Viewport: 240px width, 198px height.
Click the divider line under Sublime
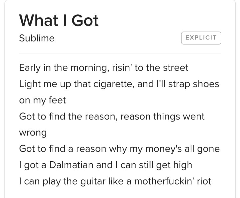click(x=120, y=53)
